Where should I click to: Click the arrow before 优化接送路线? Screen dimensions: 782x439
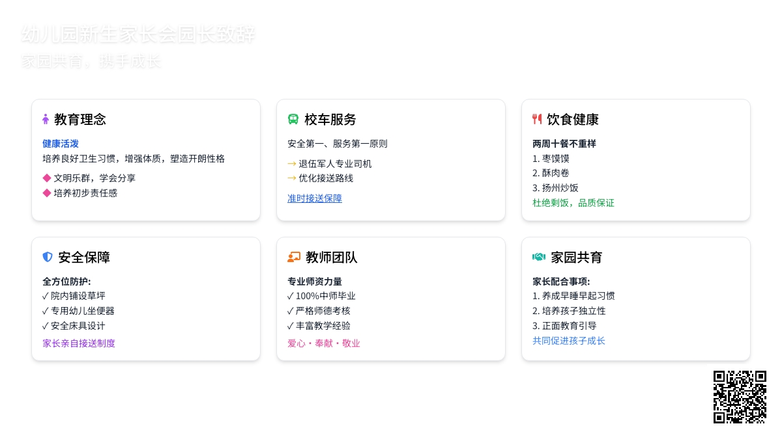tap(292, 178)
